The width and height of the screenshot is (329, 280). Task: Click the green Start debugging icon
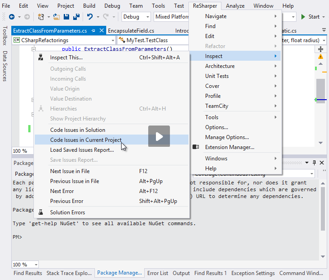pos(303,17)
